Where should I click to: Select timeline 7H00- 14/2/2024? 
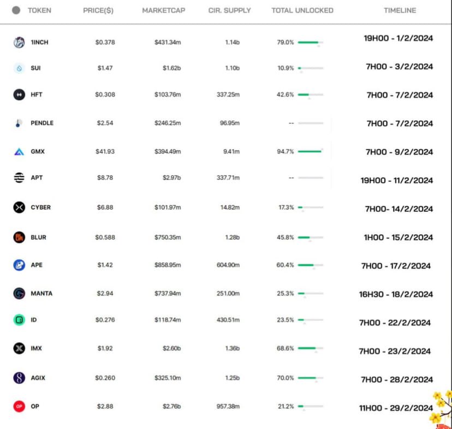[x=399, y=208]
